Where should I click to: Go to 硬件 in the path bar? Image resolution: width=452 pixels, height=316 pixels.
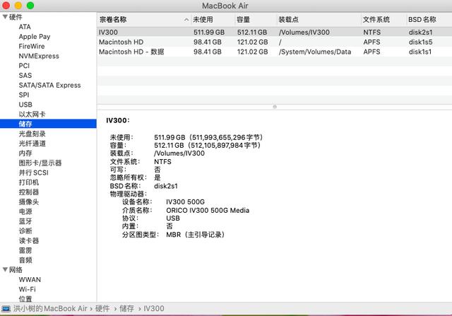click(102, 309)
